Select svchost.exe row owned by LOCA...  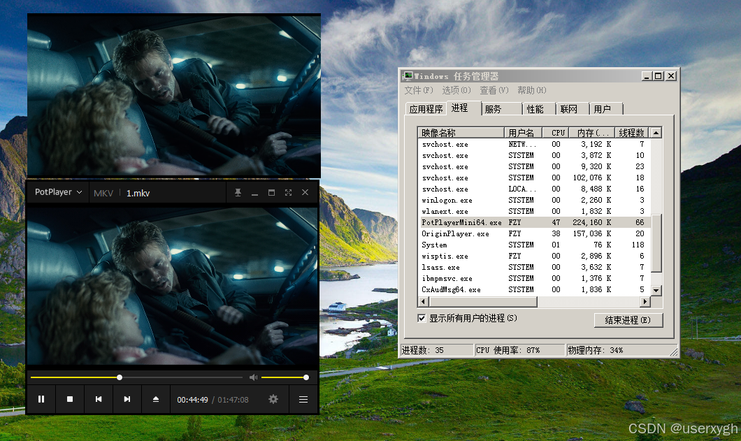(x=534, y=189)
